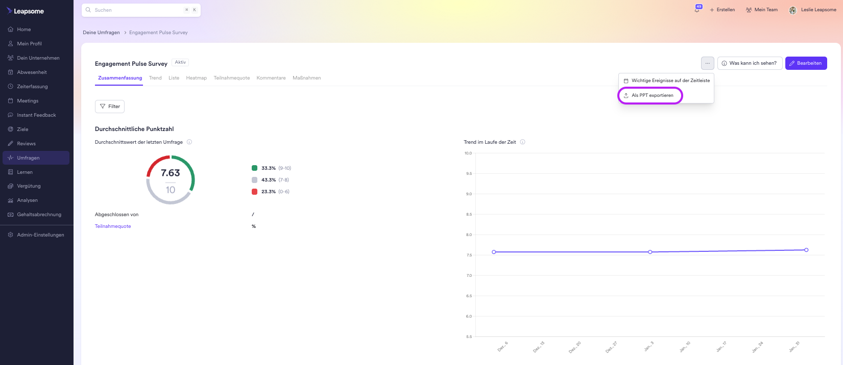Choose Wichtige Ereignisse auf der Zeitleiste

tap(670, 81)
